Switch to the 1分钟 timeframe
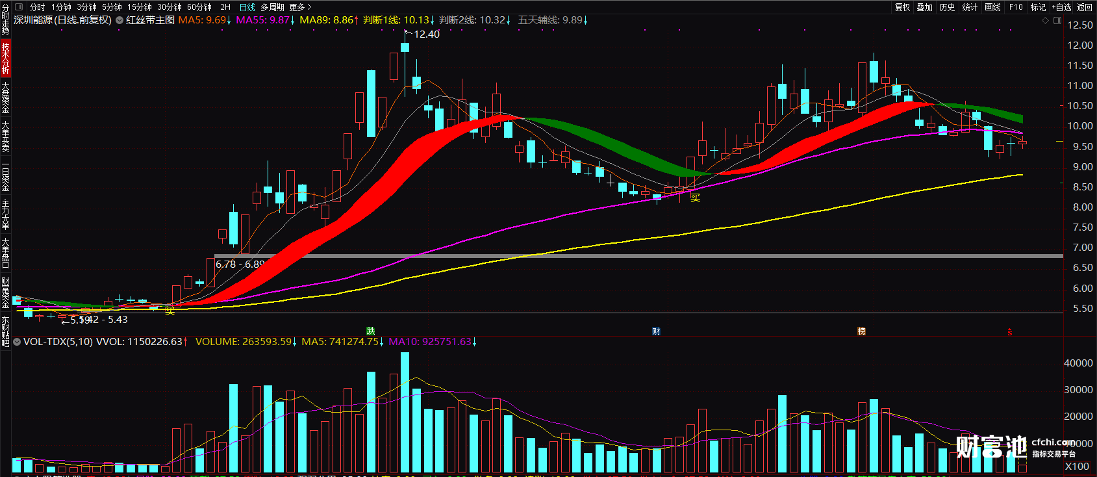Viewport: 1097px width, 477px height. (62, 7)
